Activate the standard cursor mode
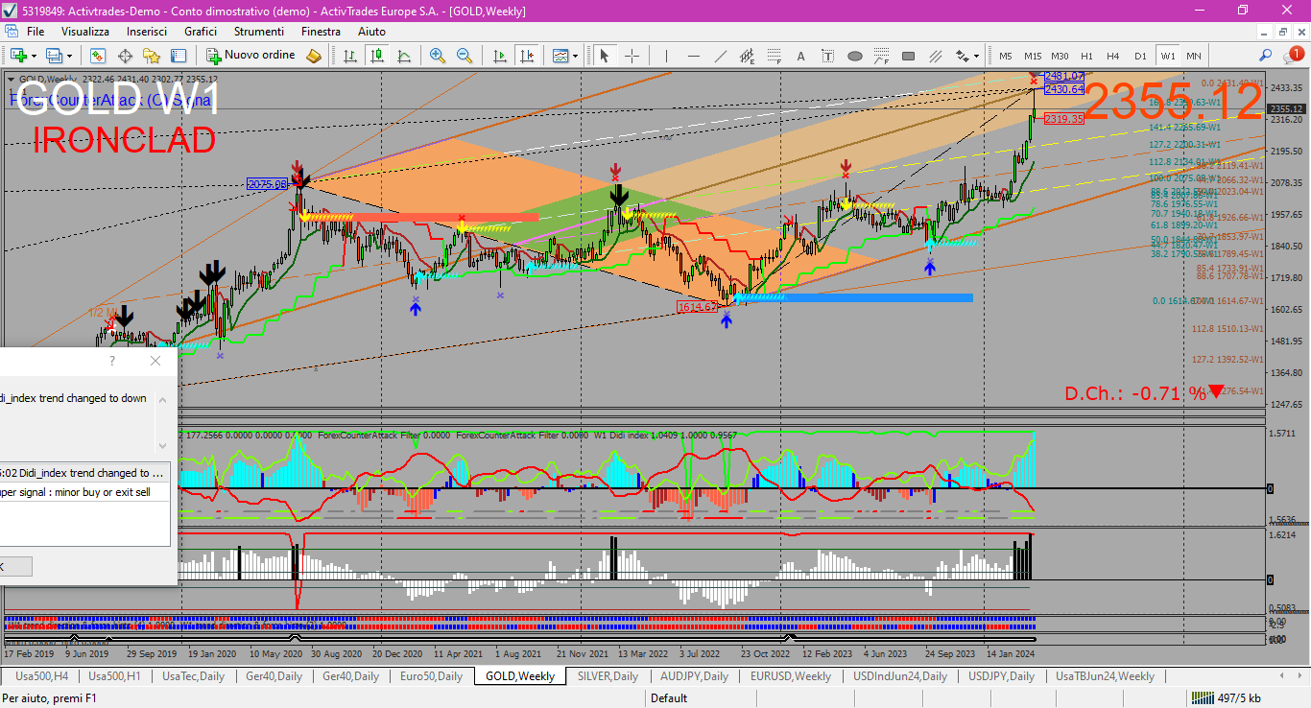 (x=605, y=56)
